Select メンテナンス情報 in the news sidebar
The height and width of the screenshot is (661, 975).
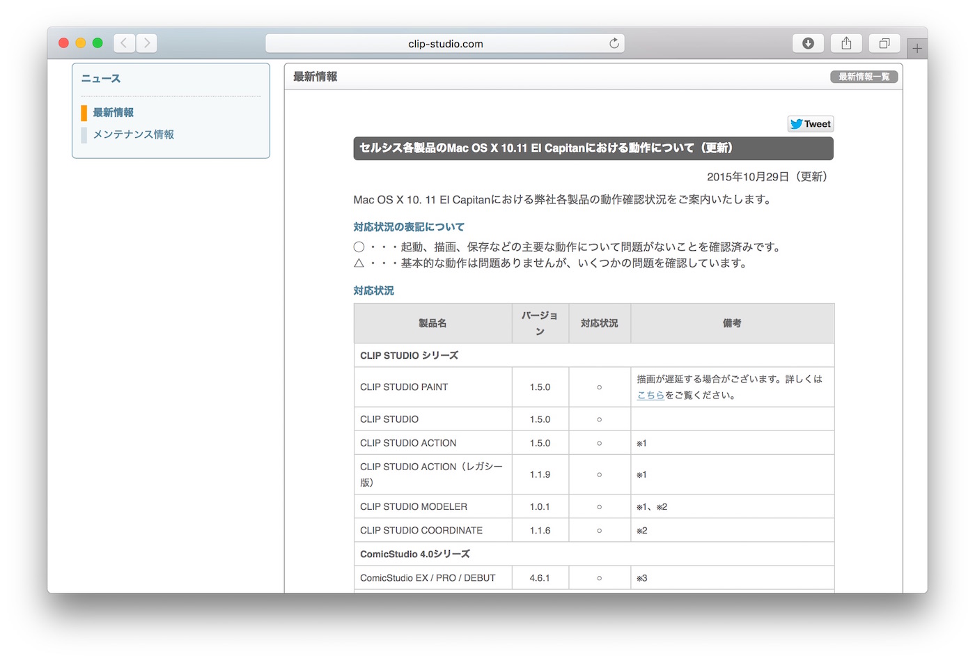pyautogui.click(x=134, y=134)
